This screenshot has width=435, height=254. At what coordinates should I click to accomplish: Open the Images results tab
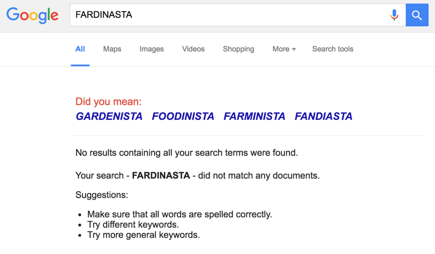click(151, 49)
